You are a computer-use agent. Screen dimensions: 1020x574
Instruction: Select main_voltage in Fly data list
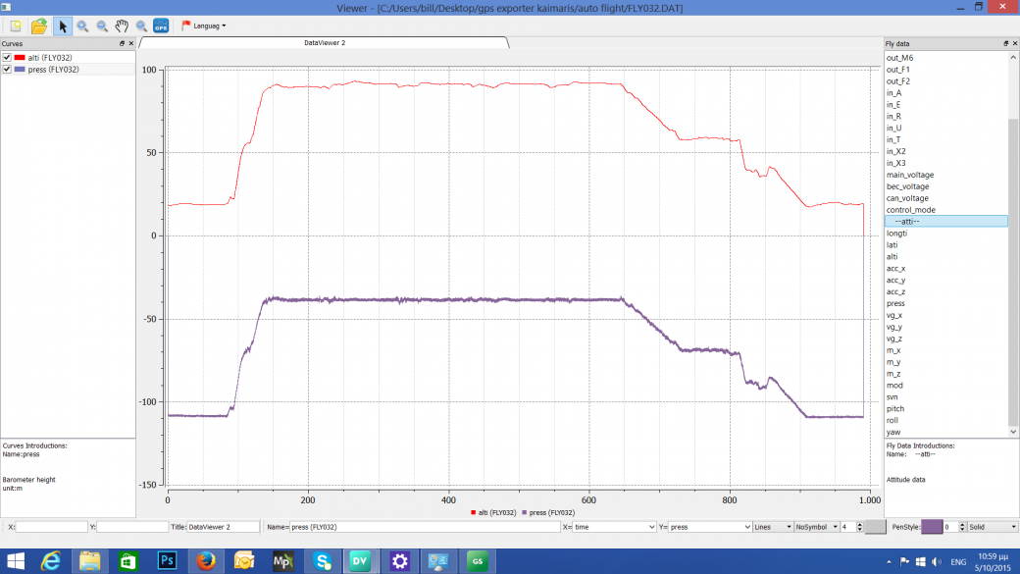[x=909, y=175]
